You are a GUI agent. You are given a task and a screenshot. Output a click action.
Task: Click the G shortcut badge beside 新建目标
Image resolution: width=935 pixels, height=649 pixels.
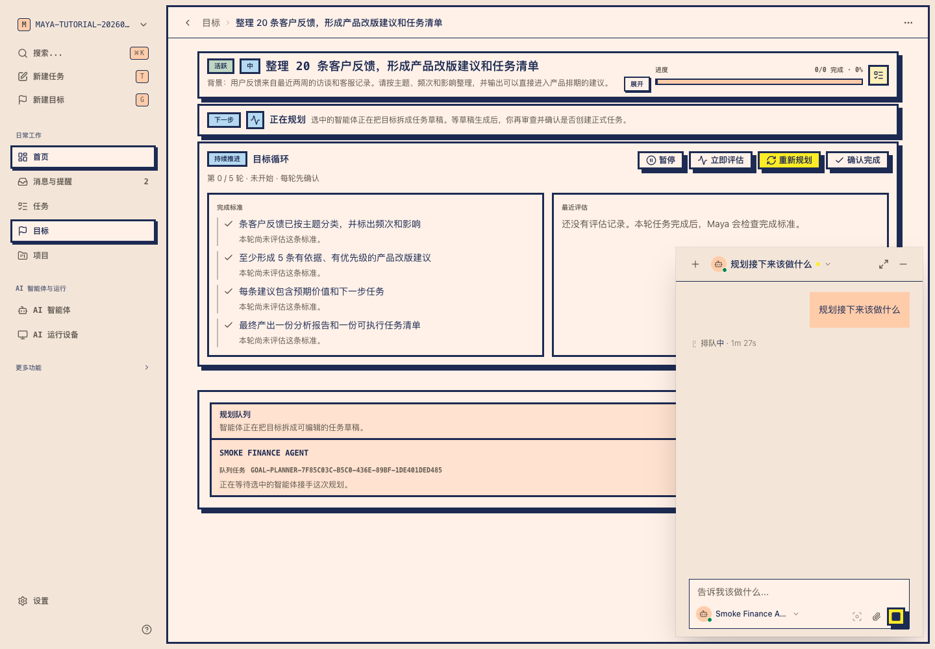coord(142,100)
